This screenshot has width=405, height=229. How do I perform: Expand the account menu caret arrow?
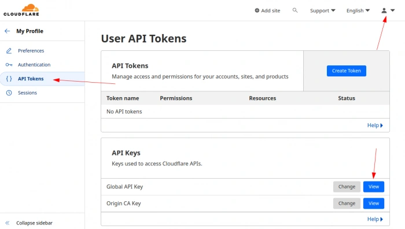click(393, 10)
